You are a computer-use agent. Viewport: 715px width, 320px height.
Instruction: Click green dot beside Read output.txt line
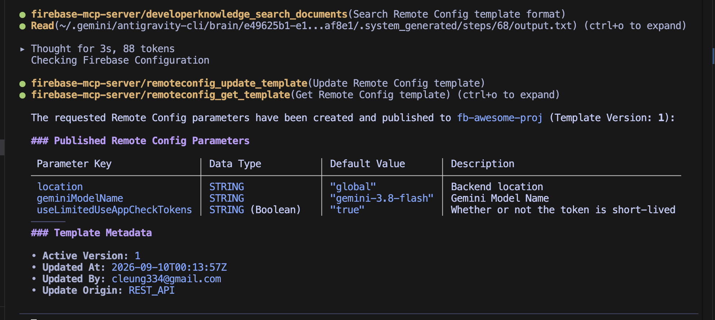[22, 26]
